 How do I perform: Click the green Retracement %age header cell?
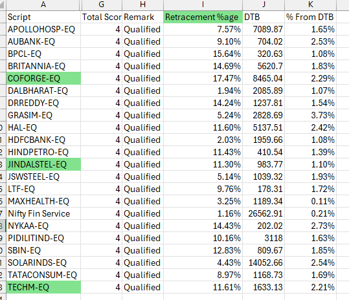tap(203, 17)
